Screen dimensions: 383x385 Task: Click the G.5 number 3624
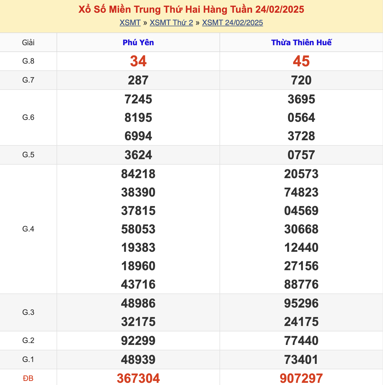[x=138, y=155]
